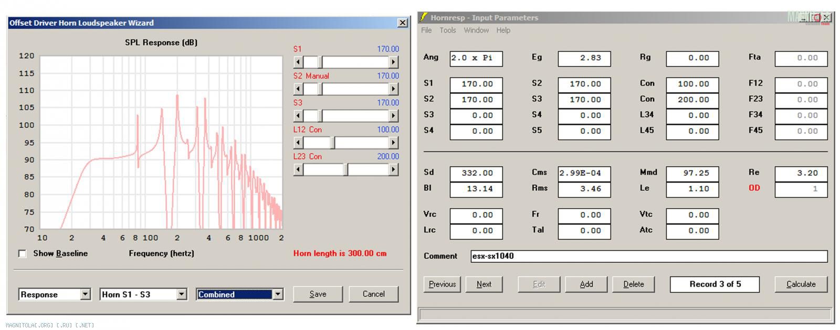
Task: Click the S2 Manual slider right arrow
Action: coord(393,89)
